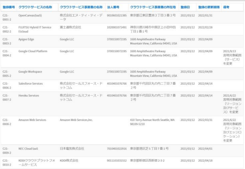Viewport: 245px width, 169px height.
Task: Select renewal deadline 2022/02/28
Action: (205, 28)
